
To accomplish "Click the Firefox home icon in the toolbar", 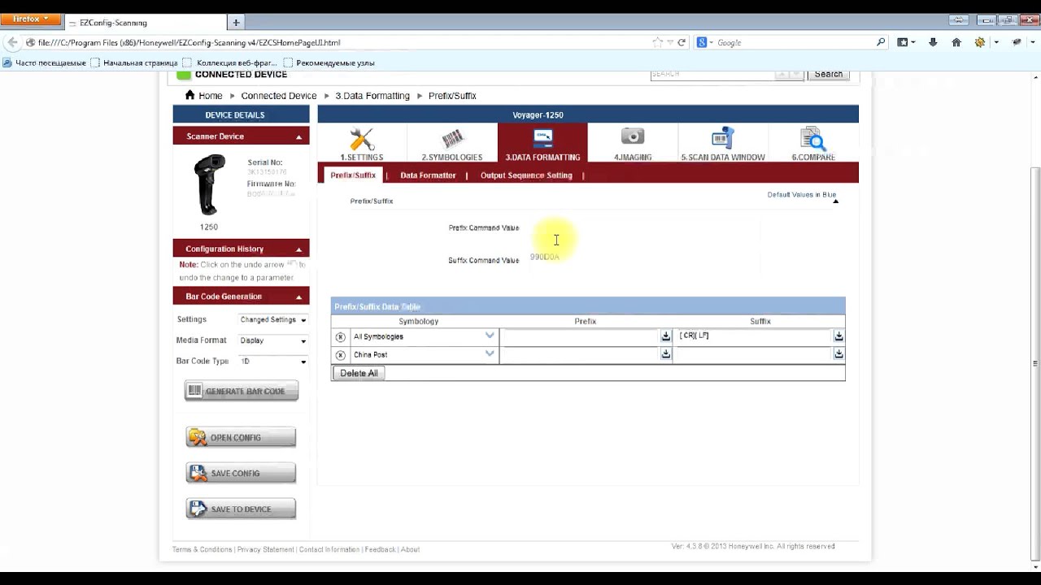I will coord(956,42).
